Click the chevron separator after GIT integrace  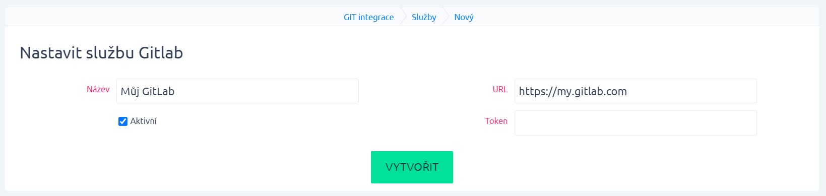click(403, 17)
